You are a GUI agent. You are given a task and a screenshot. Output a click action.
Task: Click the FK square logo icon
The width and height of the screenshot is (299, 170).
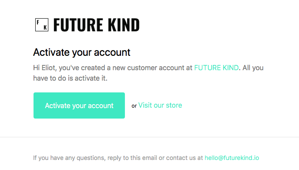42,25
